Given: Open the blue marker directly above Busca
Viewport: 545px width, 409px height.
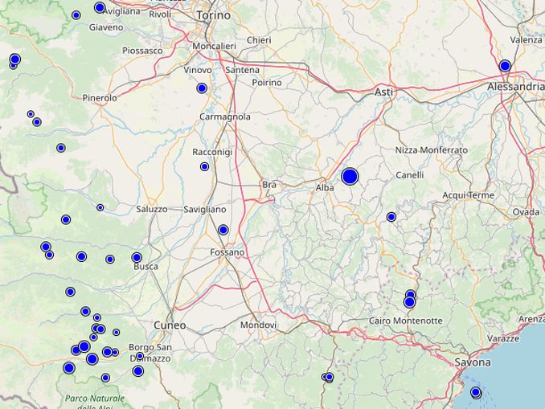Looking at the screenshot, I should 137,258.
